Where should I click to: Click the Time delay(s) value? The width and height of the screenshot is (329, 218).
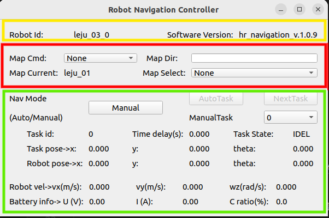(199, 134)
